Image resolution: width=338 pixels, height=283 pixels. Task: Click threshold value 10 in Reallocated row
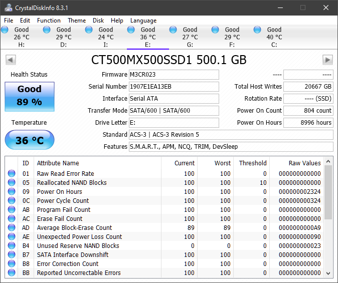[x=263, y=182]
